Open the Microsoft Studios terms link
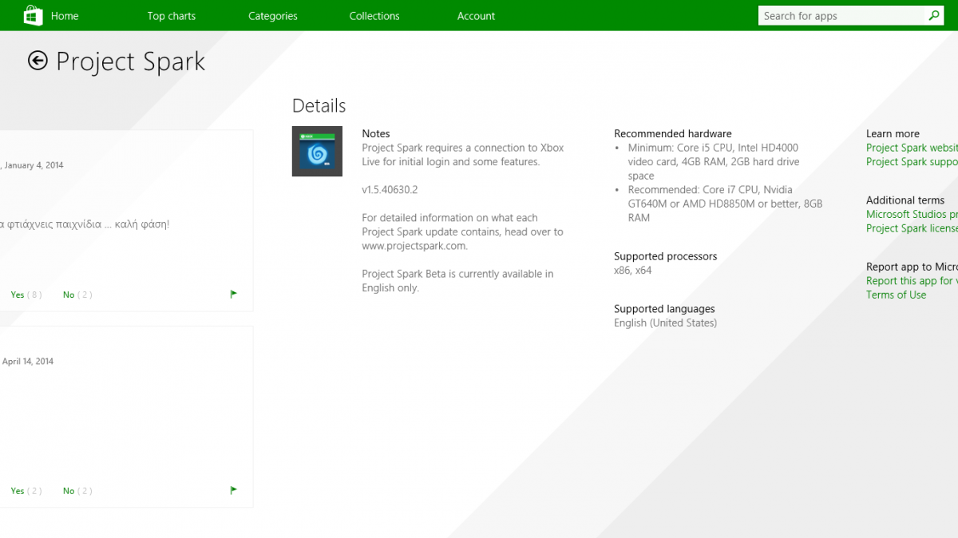The width and height of the screenshot is (958, 538). tap(912, 215)
